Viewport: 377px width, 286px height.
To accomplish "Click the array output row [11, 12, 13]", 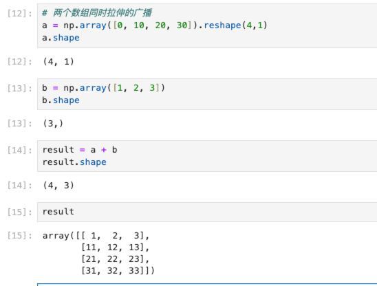I will 116,247.
